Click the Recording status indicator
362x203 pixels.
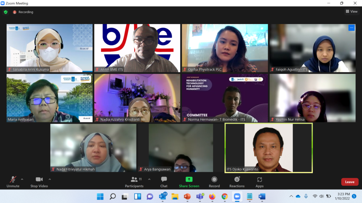click(x=23, y=12)
